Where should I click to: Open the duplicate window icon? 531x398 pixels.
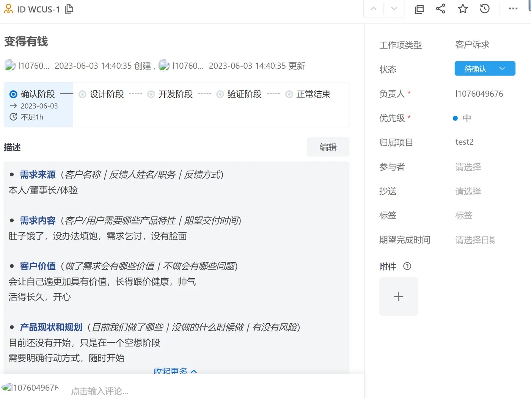[419, 9]
